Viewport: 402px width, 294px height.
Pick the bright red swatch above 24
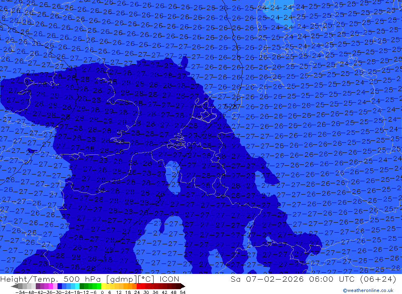click(x=138, y=286)
